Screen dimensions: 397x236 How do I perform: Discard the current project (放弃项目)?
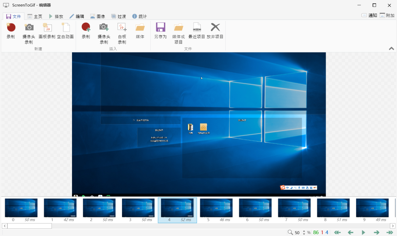pos(215,31)
